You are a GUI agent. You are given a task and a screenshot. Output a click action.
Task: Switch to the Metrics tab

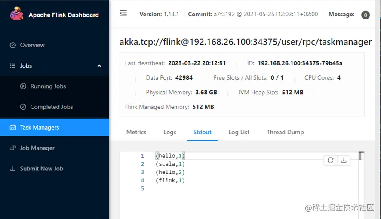[x=136, y=132]
